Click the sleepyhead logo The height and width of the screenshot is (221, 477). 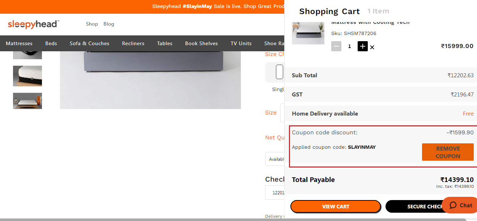[33, 24]
